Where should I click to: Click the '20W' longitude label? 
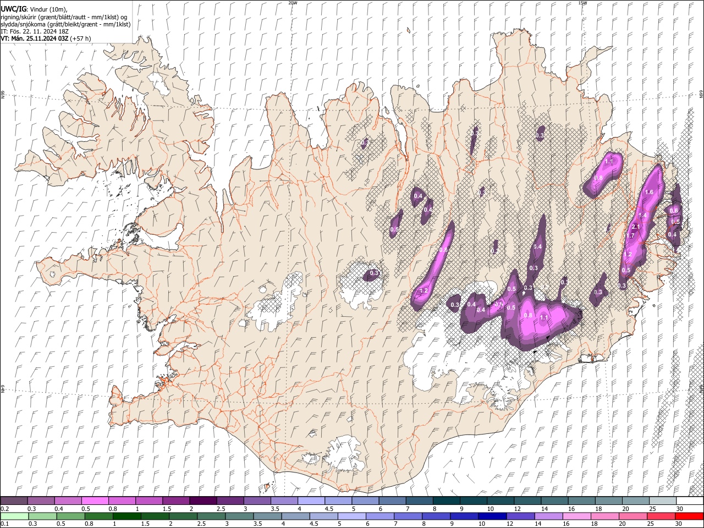pyautogui.click(x=293, y=3)
